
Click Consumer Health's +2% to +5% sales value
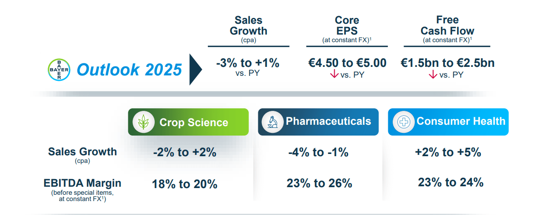[x=448, y=153]
